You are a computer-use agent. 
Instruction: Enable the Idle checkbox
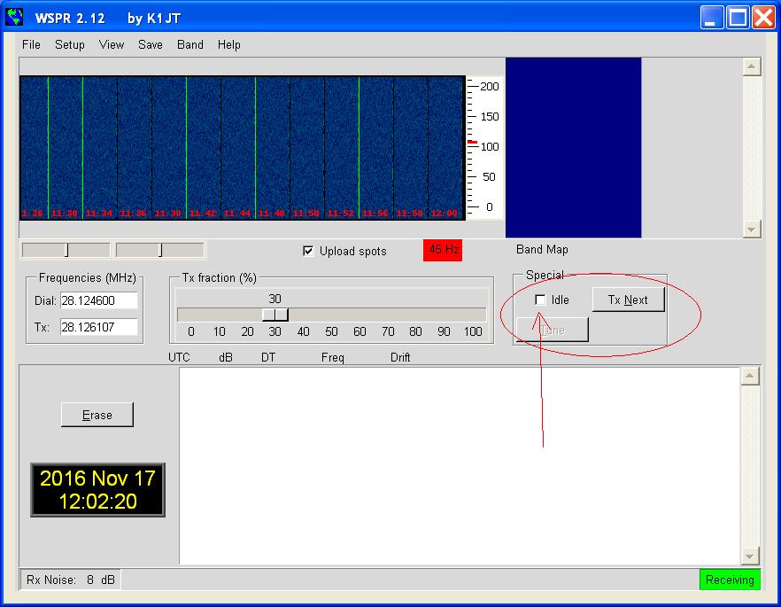click(540, 300)
